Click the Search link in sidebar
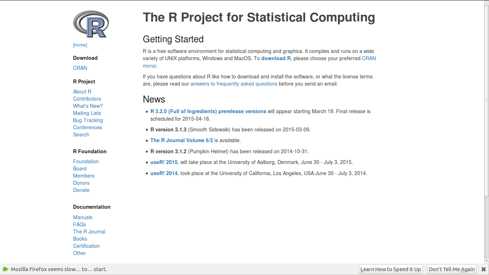Image resolution: width=489 pixels, height=275 pixels. [81, 135]
